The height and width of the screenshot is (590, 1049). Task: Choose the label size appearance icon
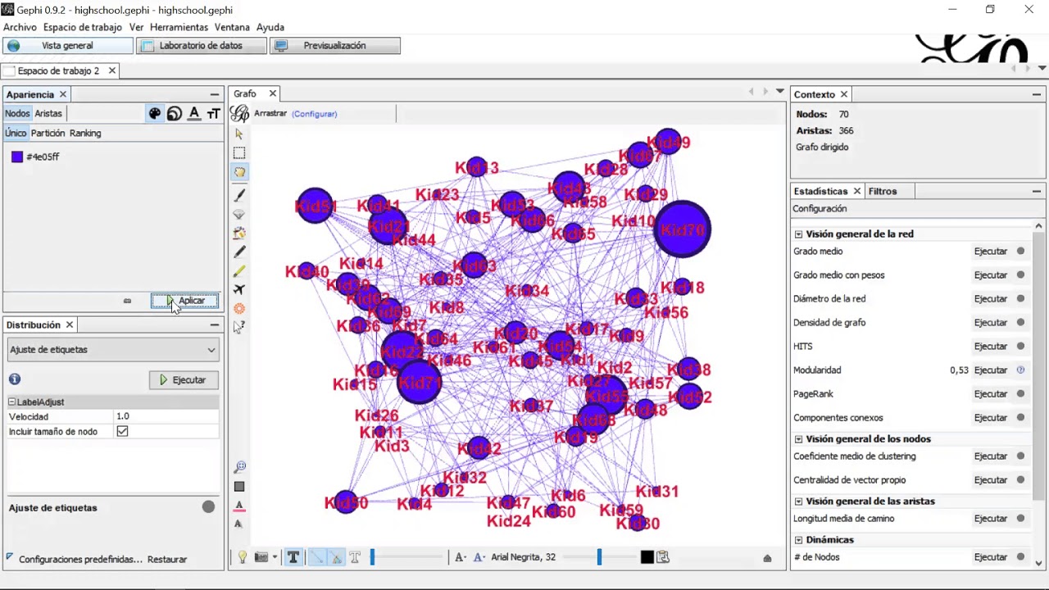pos(214,114)
